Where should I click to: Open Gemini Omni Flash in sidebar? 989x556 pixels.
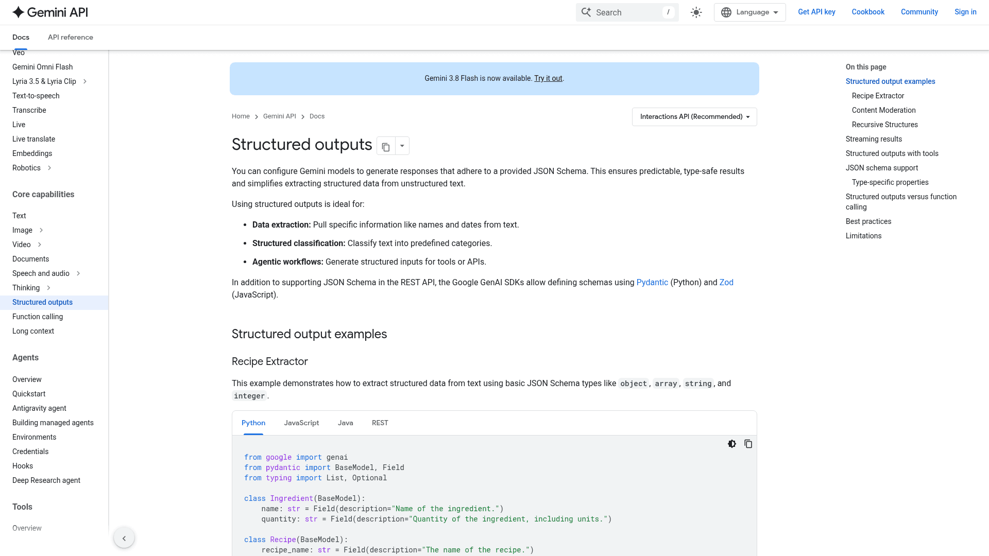point(43,67)
